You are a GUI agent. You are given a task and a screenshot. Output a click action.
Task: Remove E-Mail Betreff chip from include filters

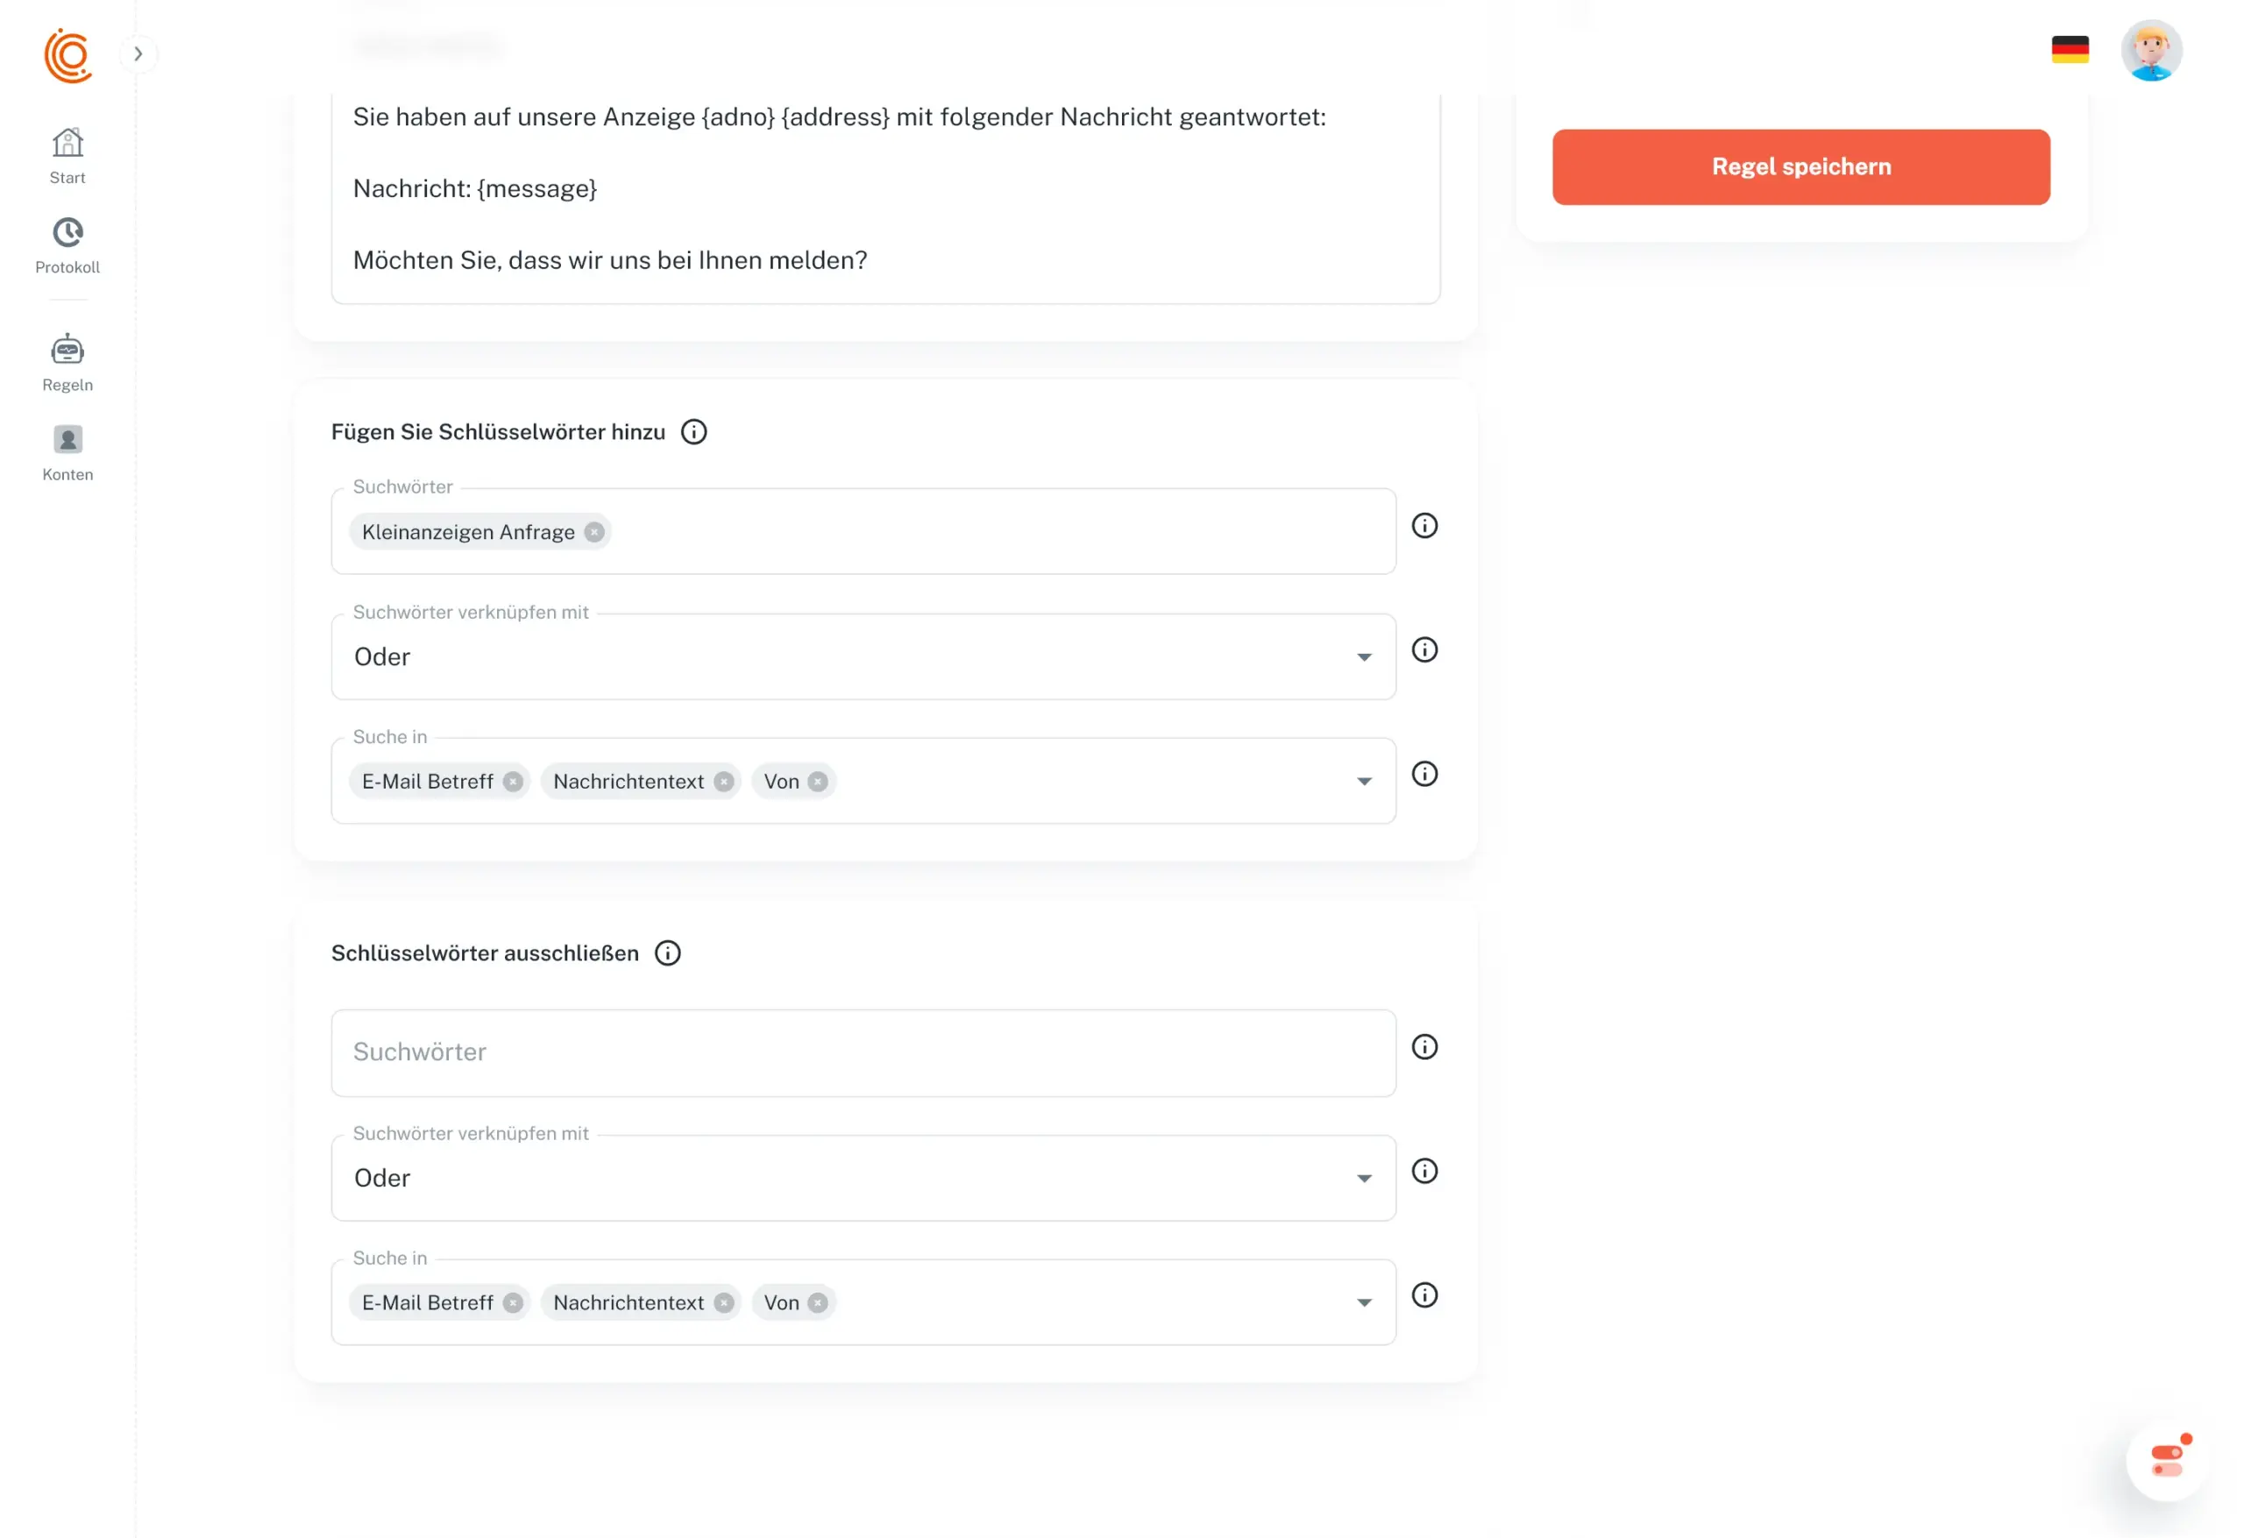513,782
